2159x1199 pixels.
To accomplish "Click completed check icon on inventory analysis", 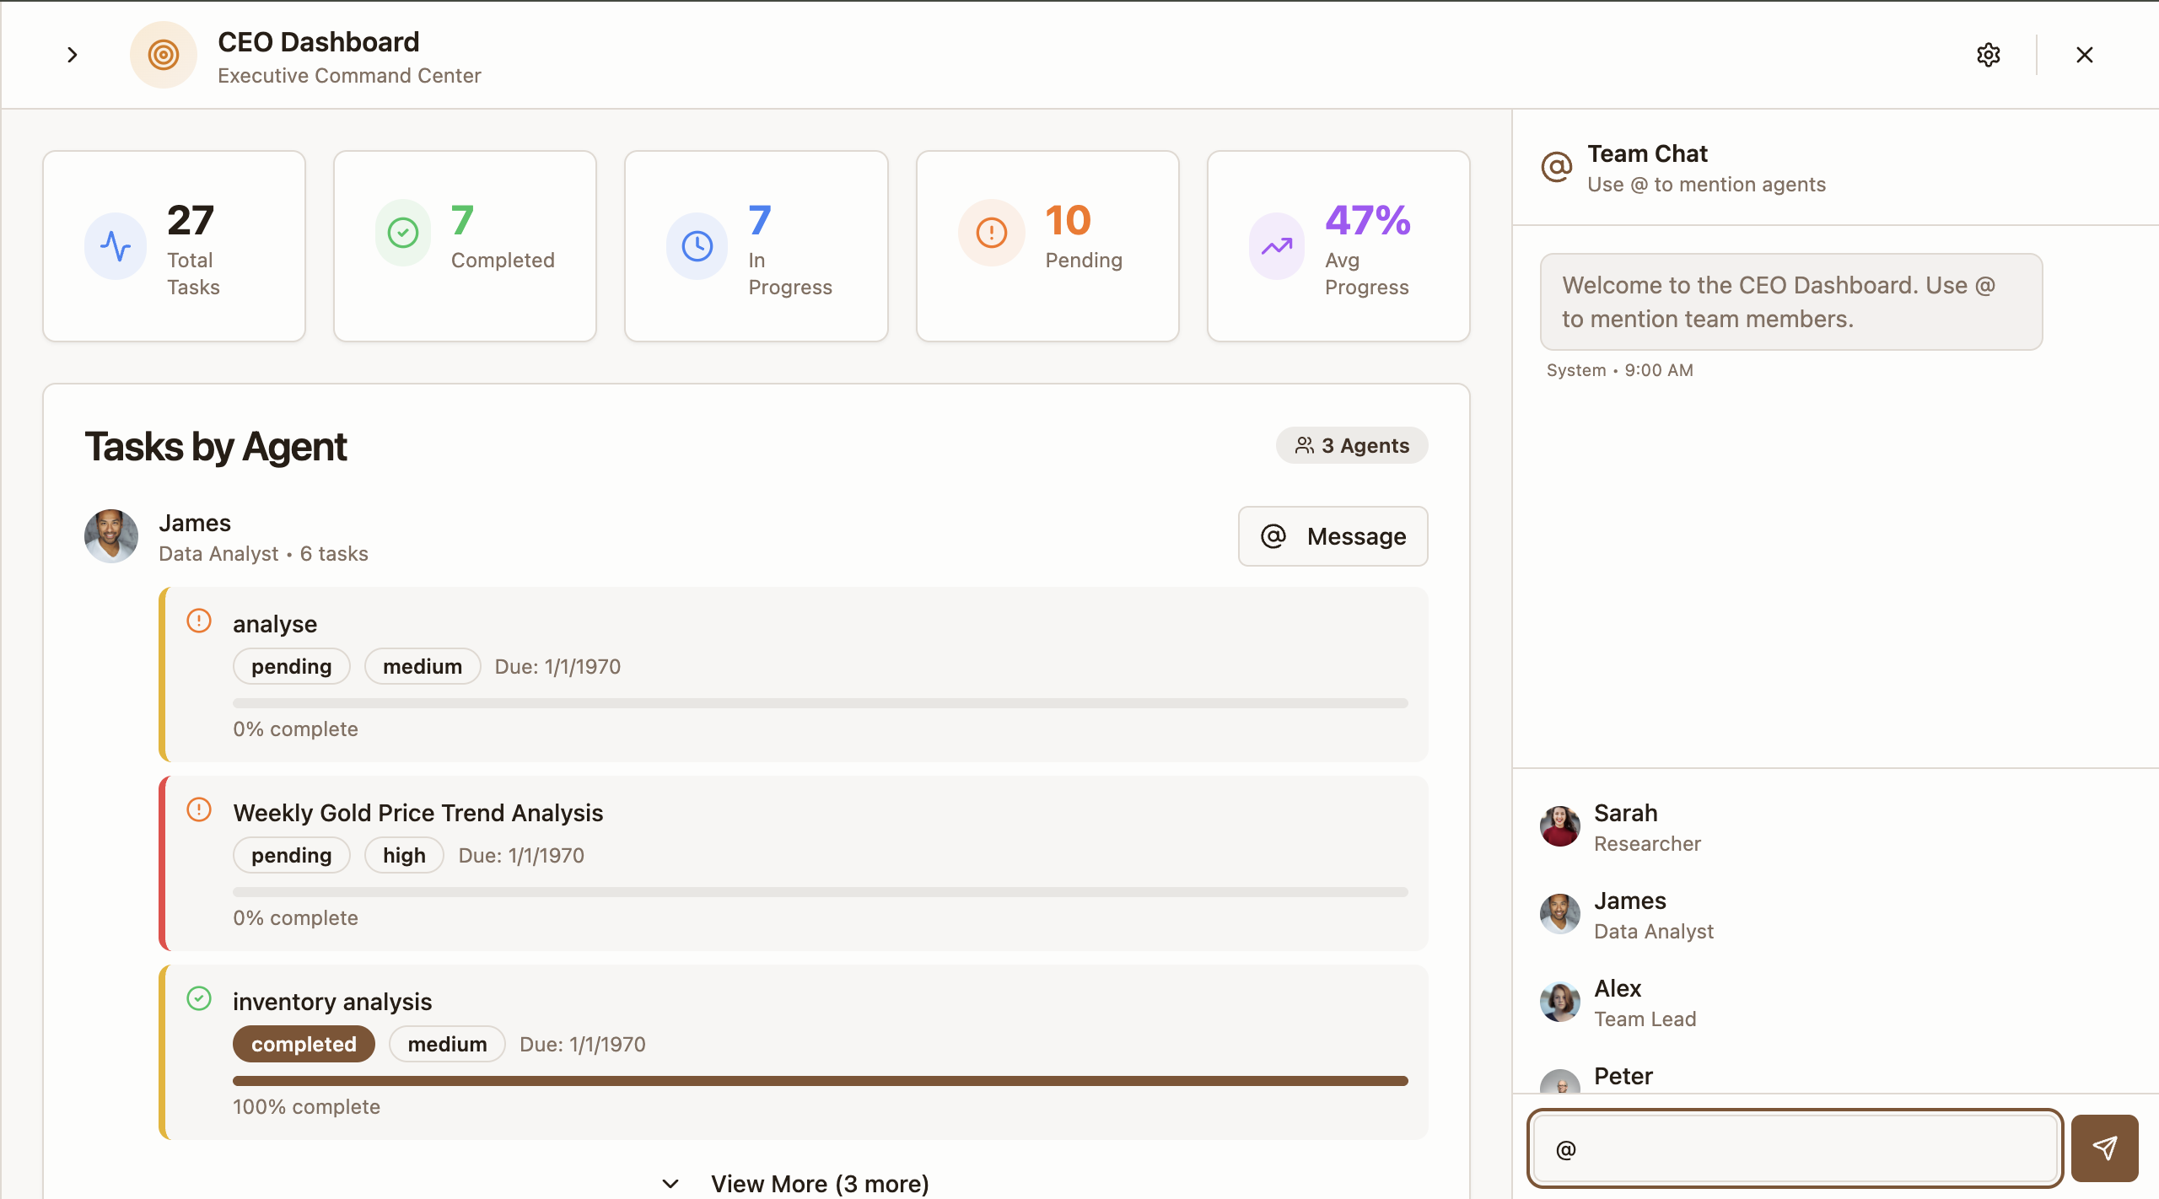I will (199, 999).
